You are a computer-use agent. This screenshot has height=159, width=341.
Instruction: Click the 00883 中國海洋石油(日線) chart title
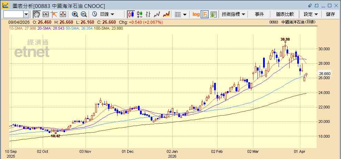[x=292, y=22]
